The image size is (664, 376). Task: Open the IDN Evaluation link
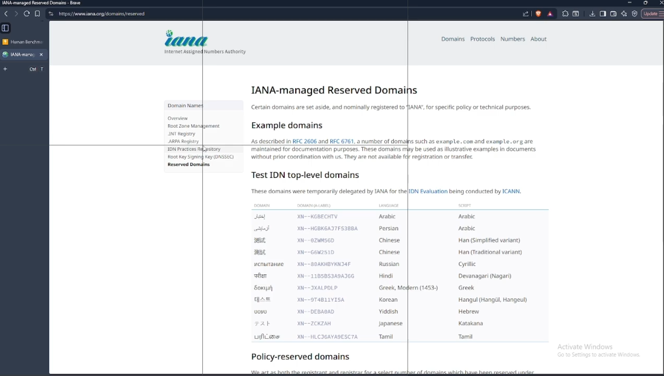pos(428,191)
